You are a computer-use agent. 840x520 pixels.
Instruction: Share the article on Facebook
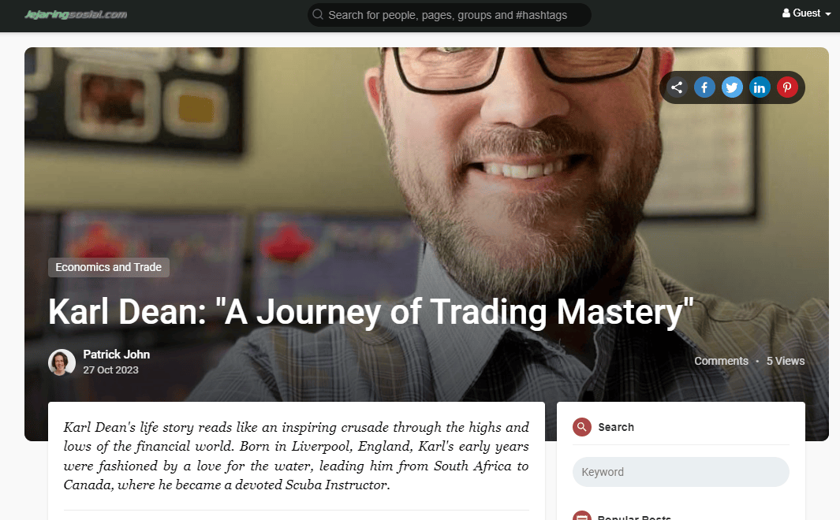(704, 87)
